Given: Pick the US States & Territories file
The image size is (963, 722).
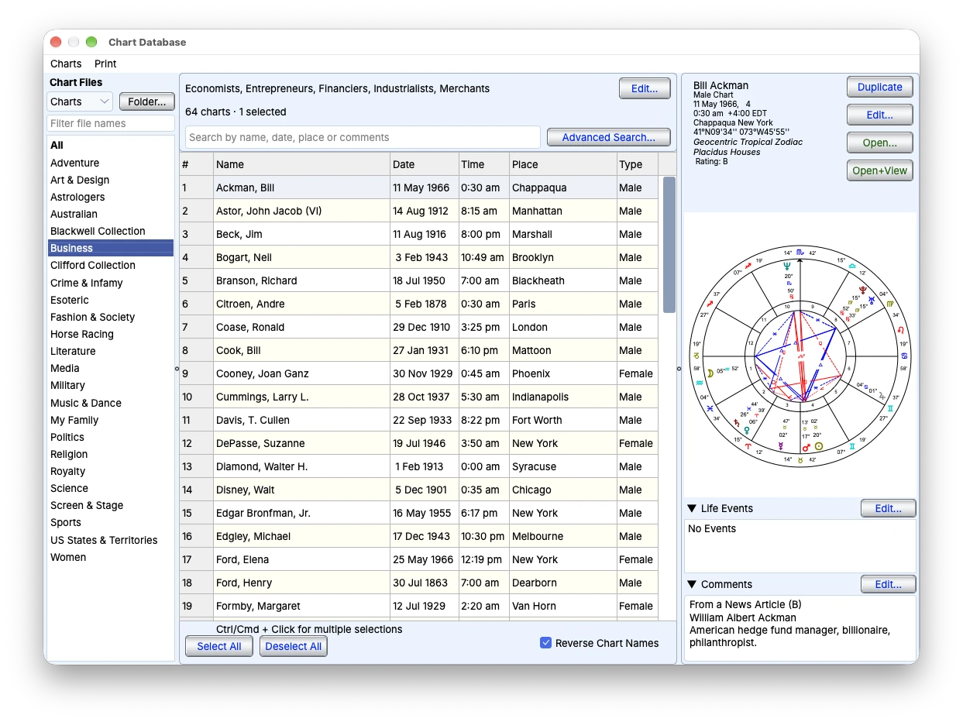Looking at the screenshot, I should tap(111, 540).
